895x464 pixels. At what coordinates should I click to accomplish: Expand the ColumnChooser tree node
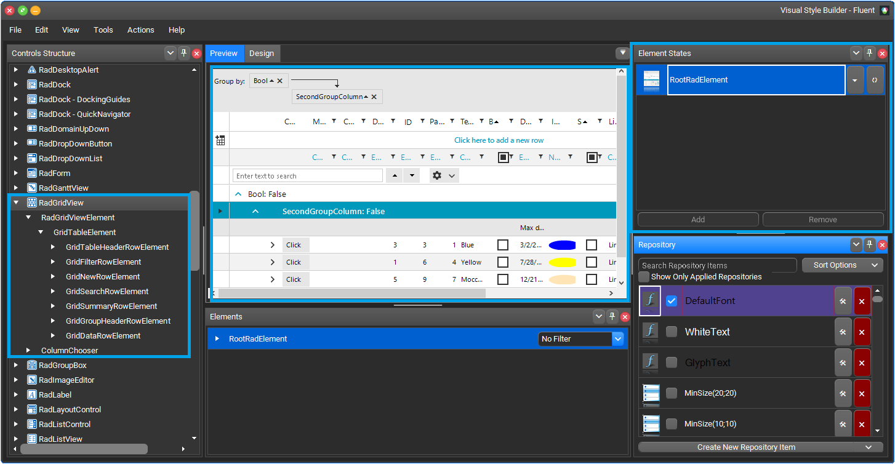[x=28, y=350]
